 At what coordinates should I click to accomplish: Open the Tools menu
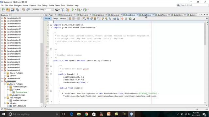point(63,6)
